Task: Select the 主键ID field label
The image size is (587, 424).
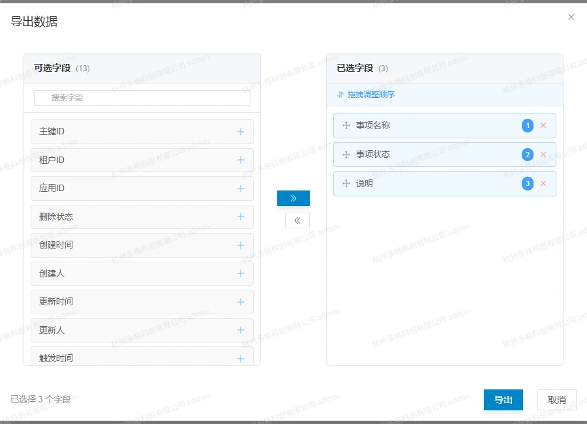Action: [52, 132]
